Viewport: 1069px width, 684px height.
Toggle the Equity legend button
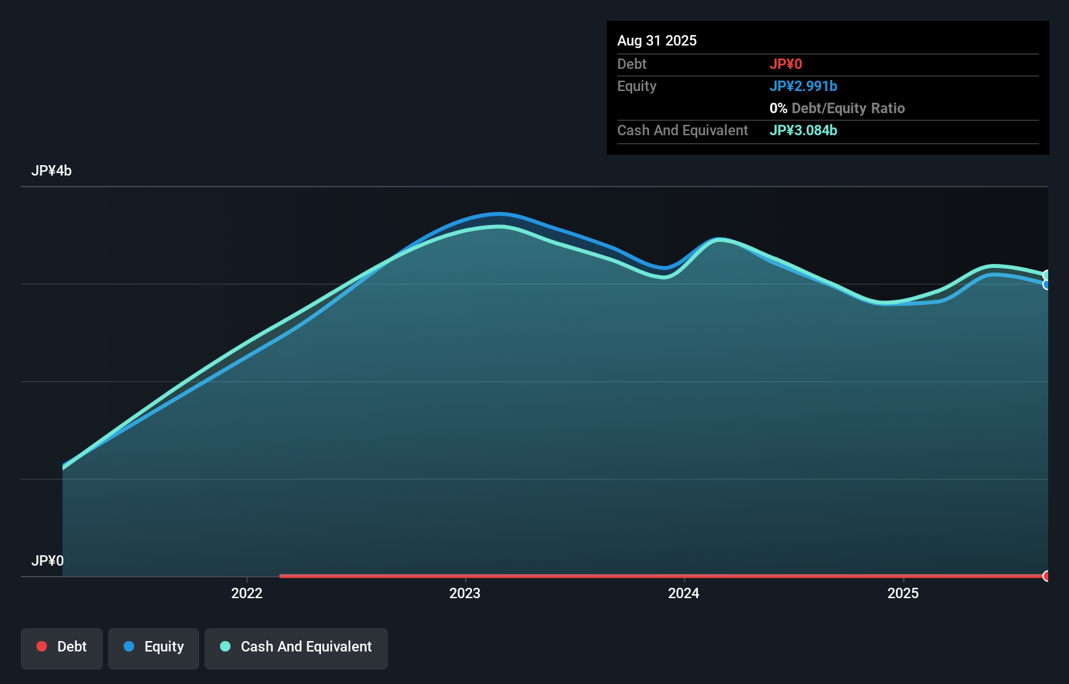pyautogui.click(x=154, y=648)
